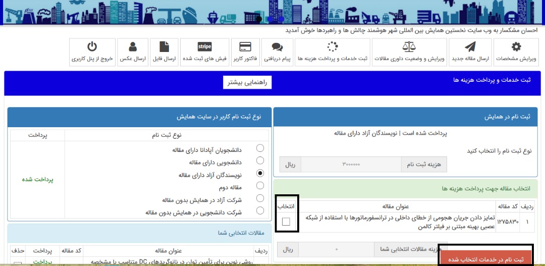Select شرکت دانشجویی در همایش بدون مقاله
This screenshot has height=266, width=545.
click(260, 211)
